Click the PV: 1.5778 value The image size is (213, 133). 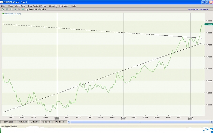click(x=60, y=122)
